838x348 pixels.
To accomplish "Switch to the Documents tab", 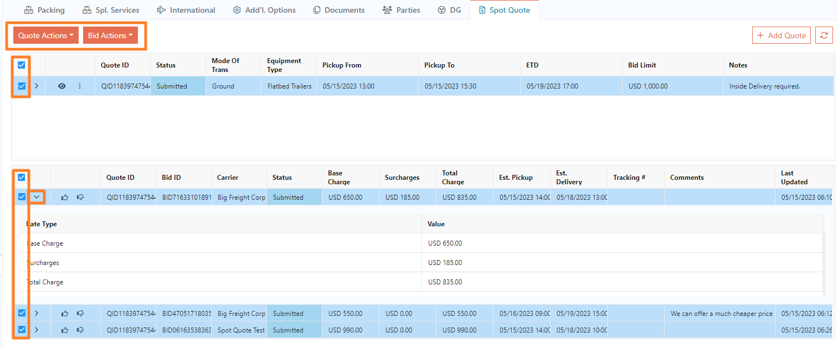I will click(x=339, y=10).
